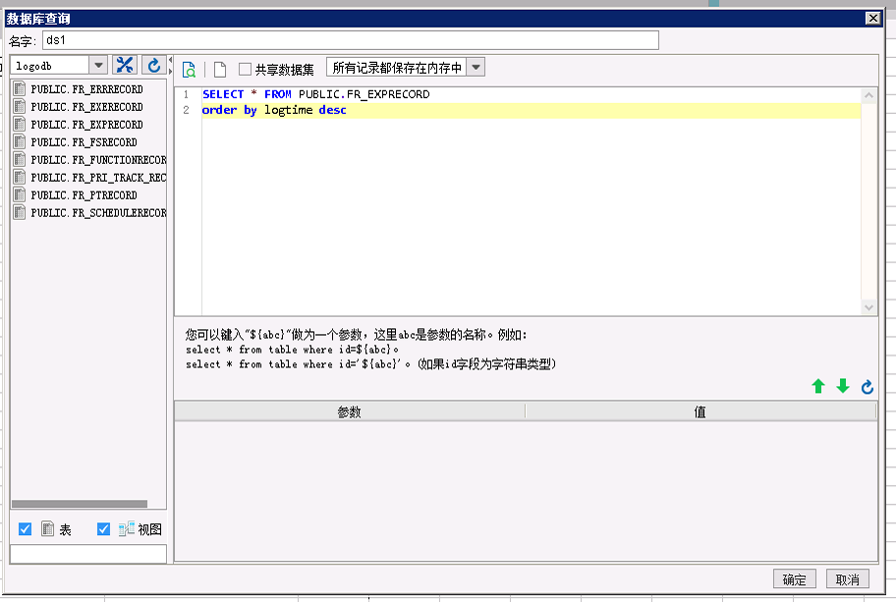The width and height of the screenshot is (896, 602).
Task: Enable the 共享数据集 checkbox
Action: (x=245, y=69)
